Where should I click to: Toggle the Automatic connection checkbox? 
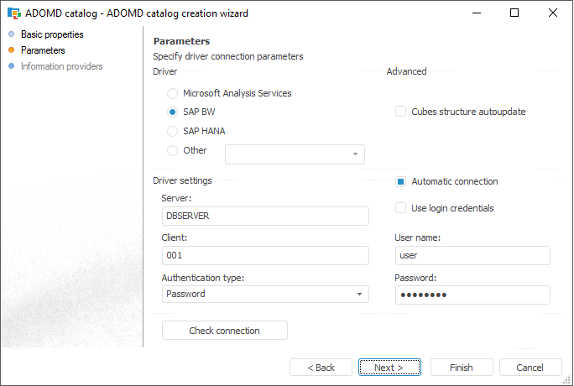tap(401, 181)
